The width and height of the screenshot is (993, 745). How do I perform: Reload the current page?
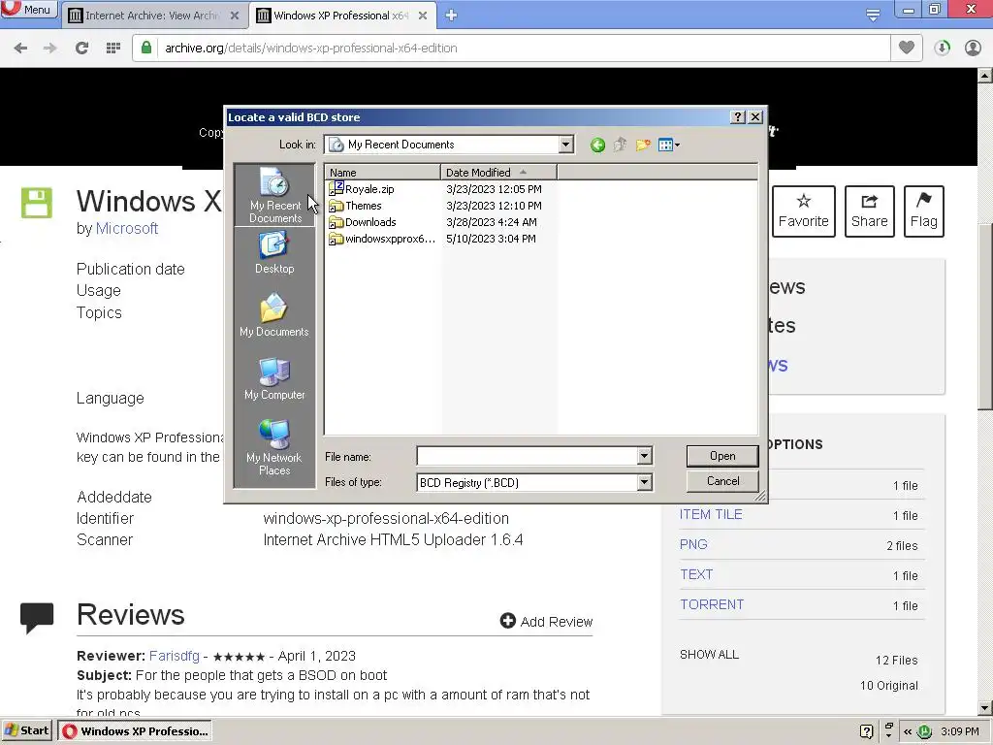(x=81, y=49)
